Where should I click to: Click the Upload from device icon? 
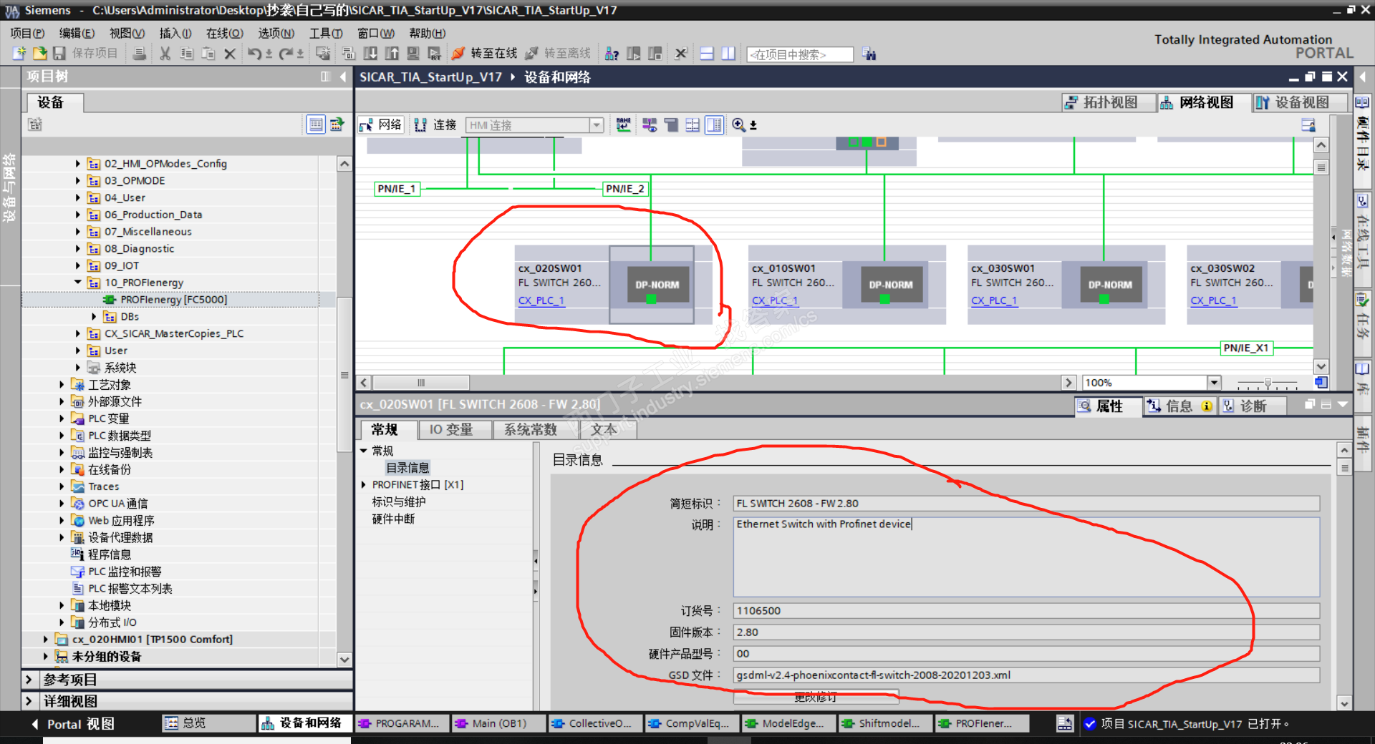coord(392,54)
